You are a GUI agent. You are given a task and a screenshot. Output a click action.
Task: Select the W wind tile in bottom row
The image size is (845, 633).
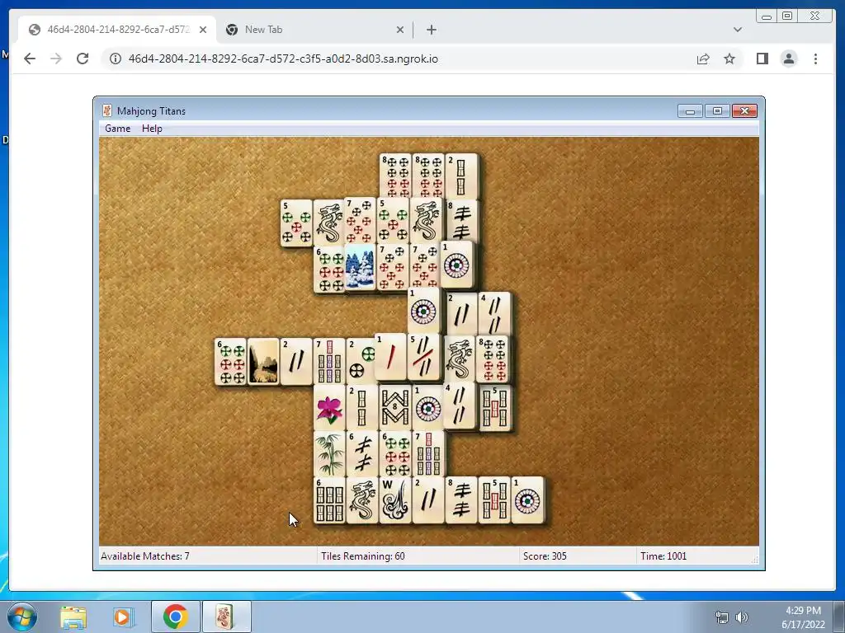tap(395, 500)
